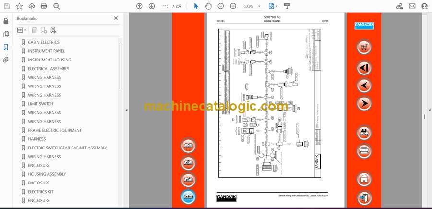
Task: Print the document via printer icon
Action: tap(44, 6)
